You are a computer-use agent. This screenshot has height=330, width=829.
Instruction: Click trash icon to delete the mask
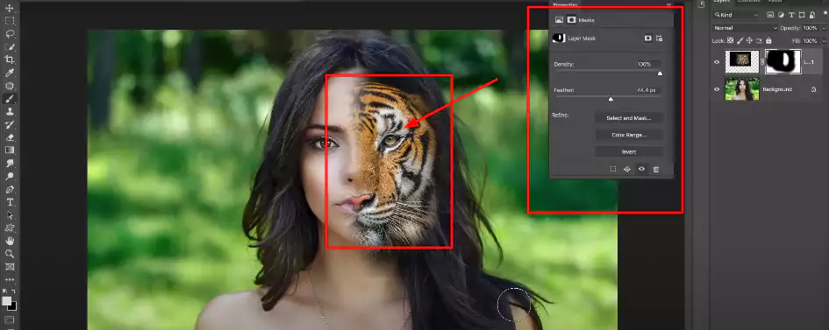(656, 169)
